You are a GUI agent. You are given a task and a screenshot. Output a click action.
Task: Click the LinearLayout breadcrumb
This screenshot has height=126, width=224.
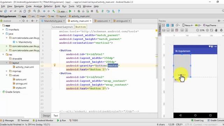(63, 27)
